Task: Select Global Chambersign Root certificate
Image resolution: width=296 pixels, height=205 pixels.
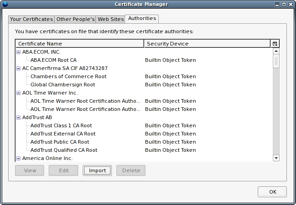Action: 63,85
